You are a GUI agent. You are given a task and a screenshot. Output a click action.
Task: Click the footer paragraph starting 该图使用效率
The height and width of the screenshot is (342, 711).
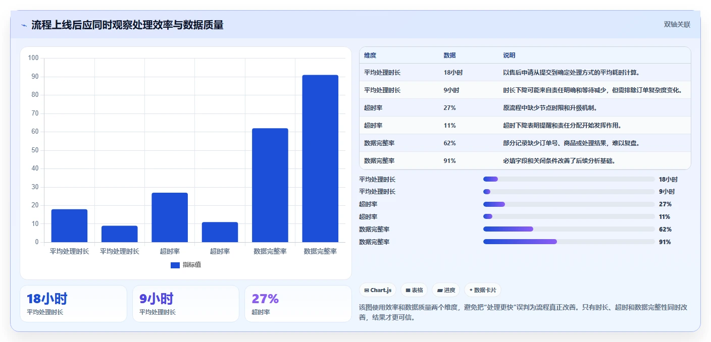(523, 312)
